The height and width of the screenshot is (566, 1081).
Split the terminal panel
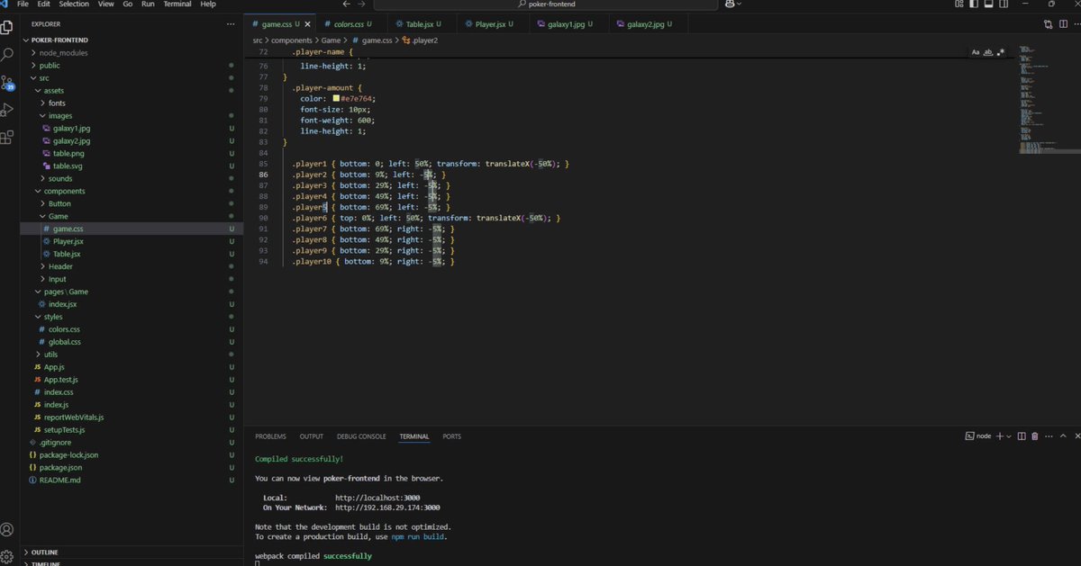click(1022, 436)
